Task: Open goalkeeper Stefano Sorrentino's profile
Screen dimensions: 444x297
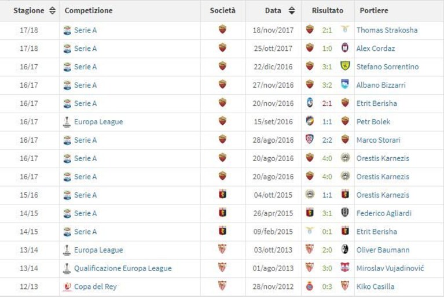Action: click(387, 66)
